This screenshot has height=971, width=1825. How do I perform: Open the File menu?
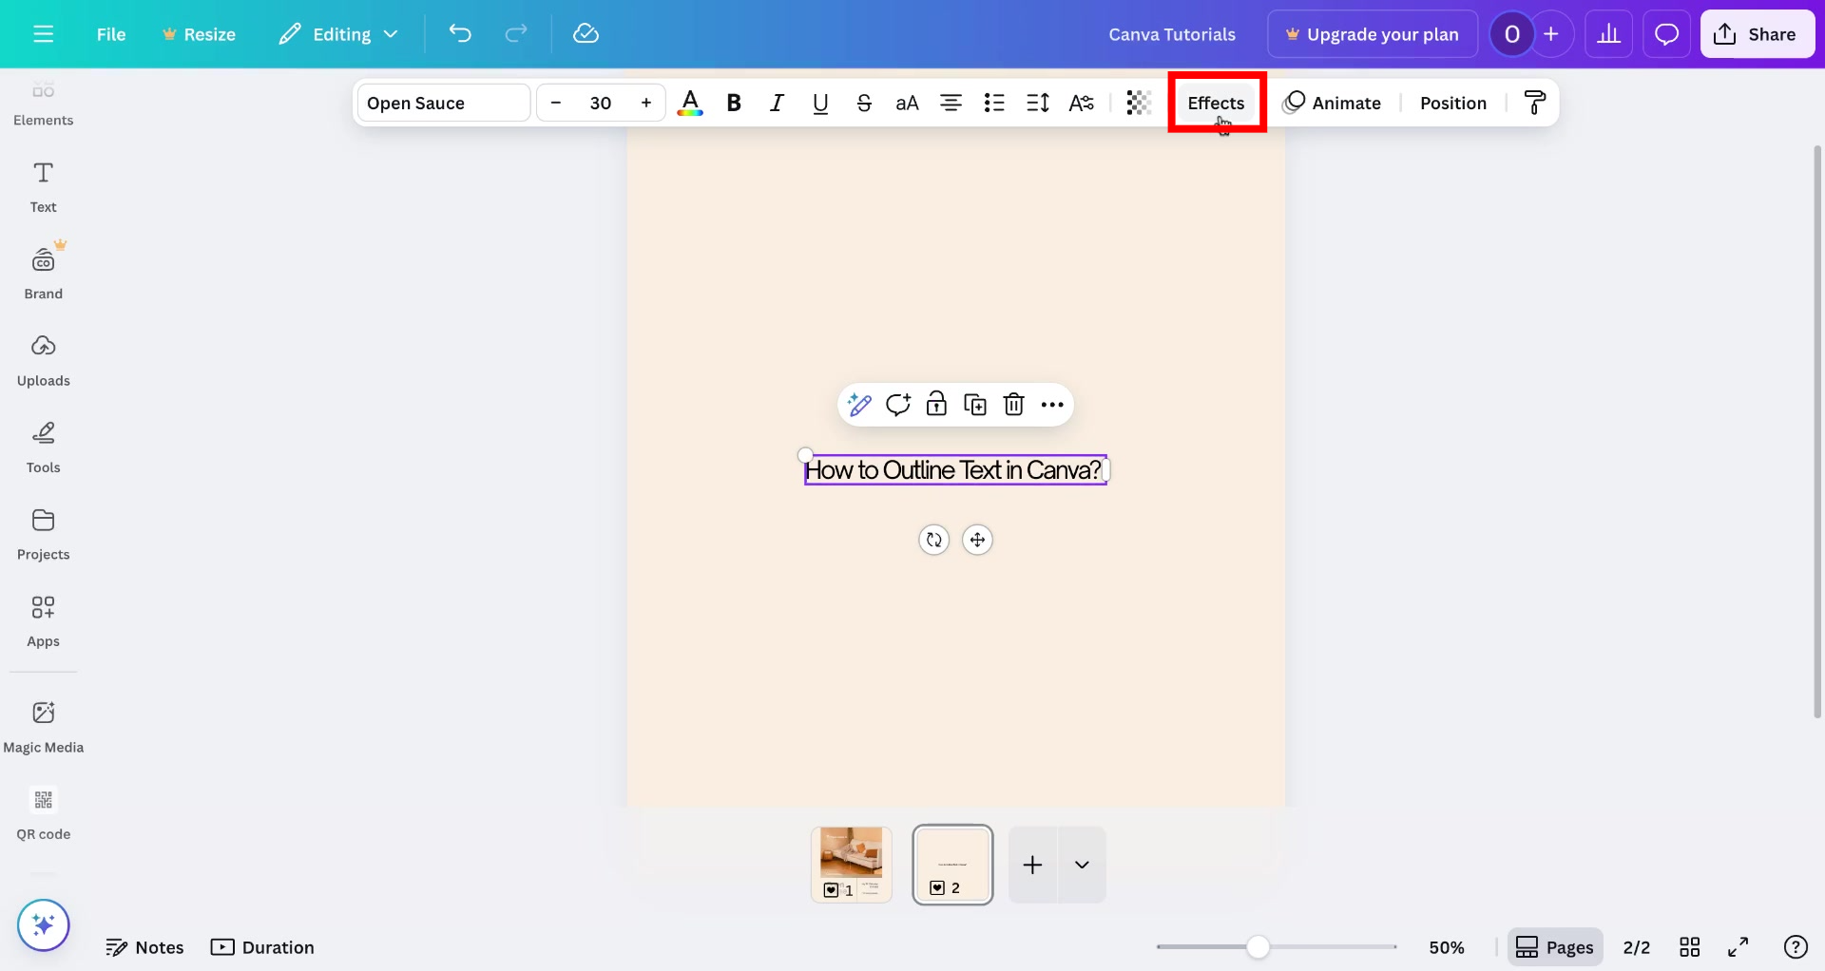(x=111, y=33)
